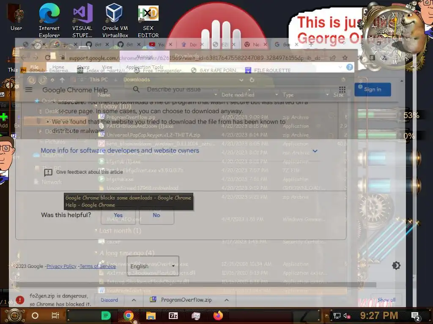
Task: Open the green notes taskbar app
Action: [106, 316]
